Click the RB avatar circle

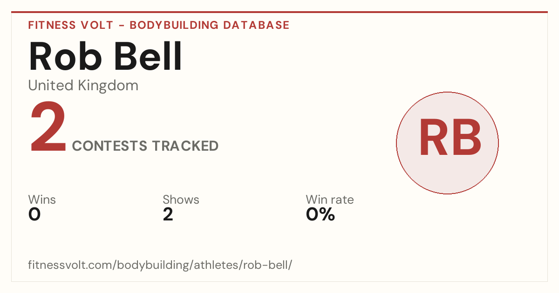pos(447,143)
